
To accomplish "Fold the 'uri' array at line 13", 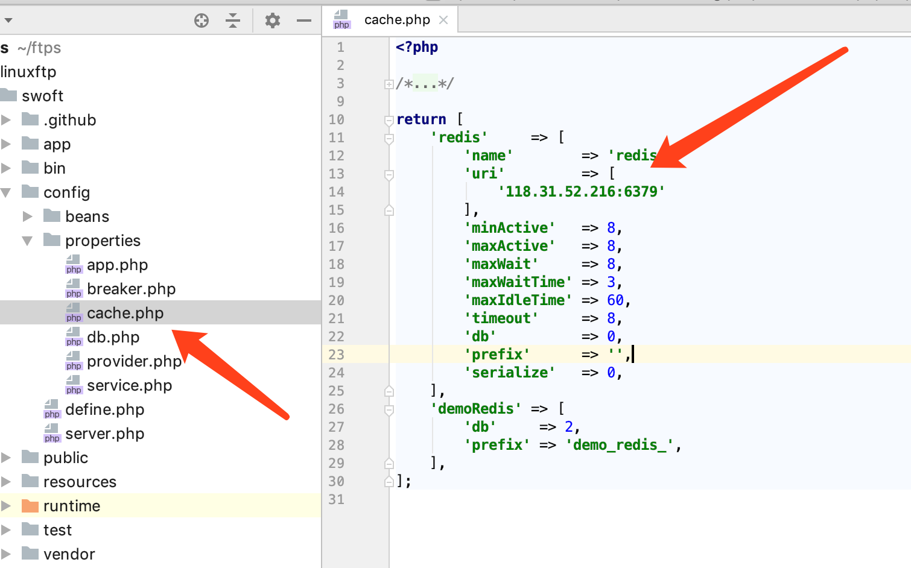I will pyautogui.click(x=389, y=175).
